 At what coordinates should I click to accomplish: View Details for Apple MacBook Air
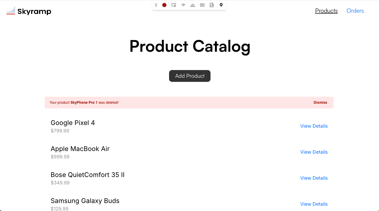click(x=314, y=152)
